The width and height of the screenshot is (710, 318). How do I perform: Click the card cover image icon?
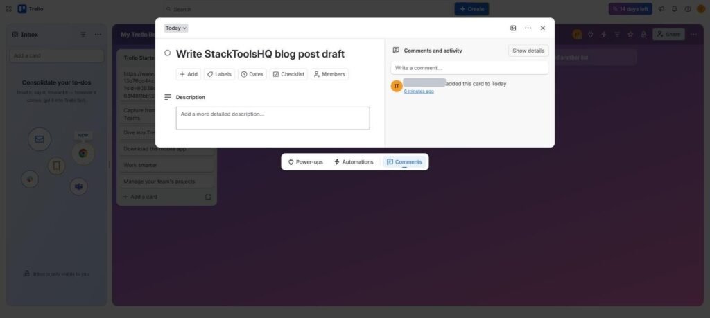pos(513,28)
